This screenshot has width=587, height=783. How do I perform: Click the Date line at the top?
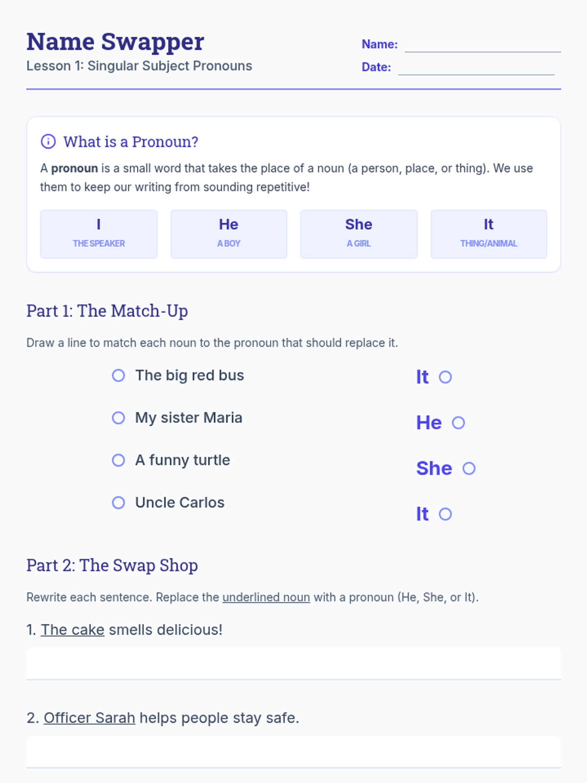[x=476, y=68]
